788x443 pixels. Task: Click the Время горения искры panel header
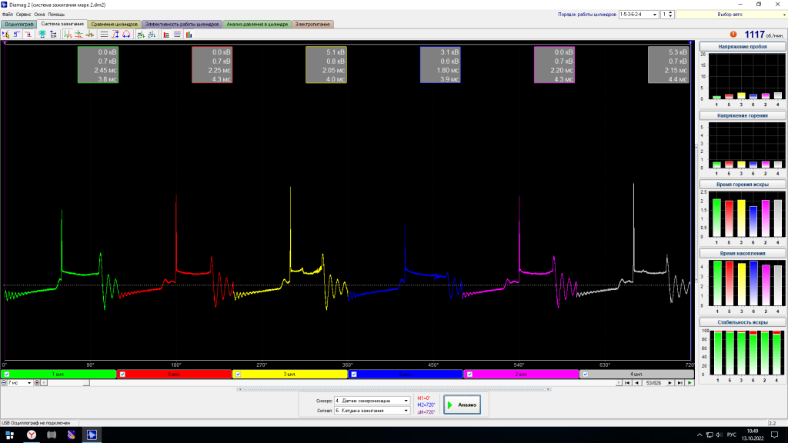coord(743,185)
